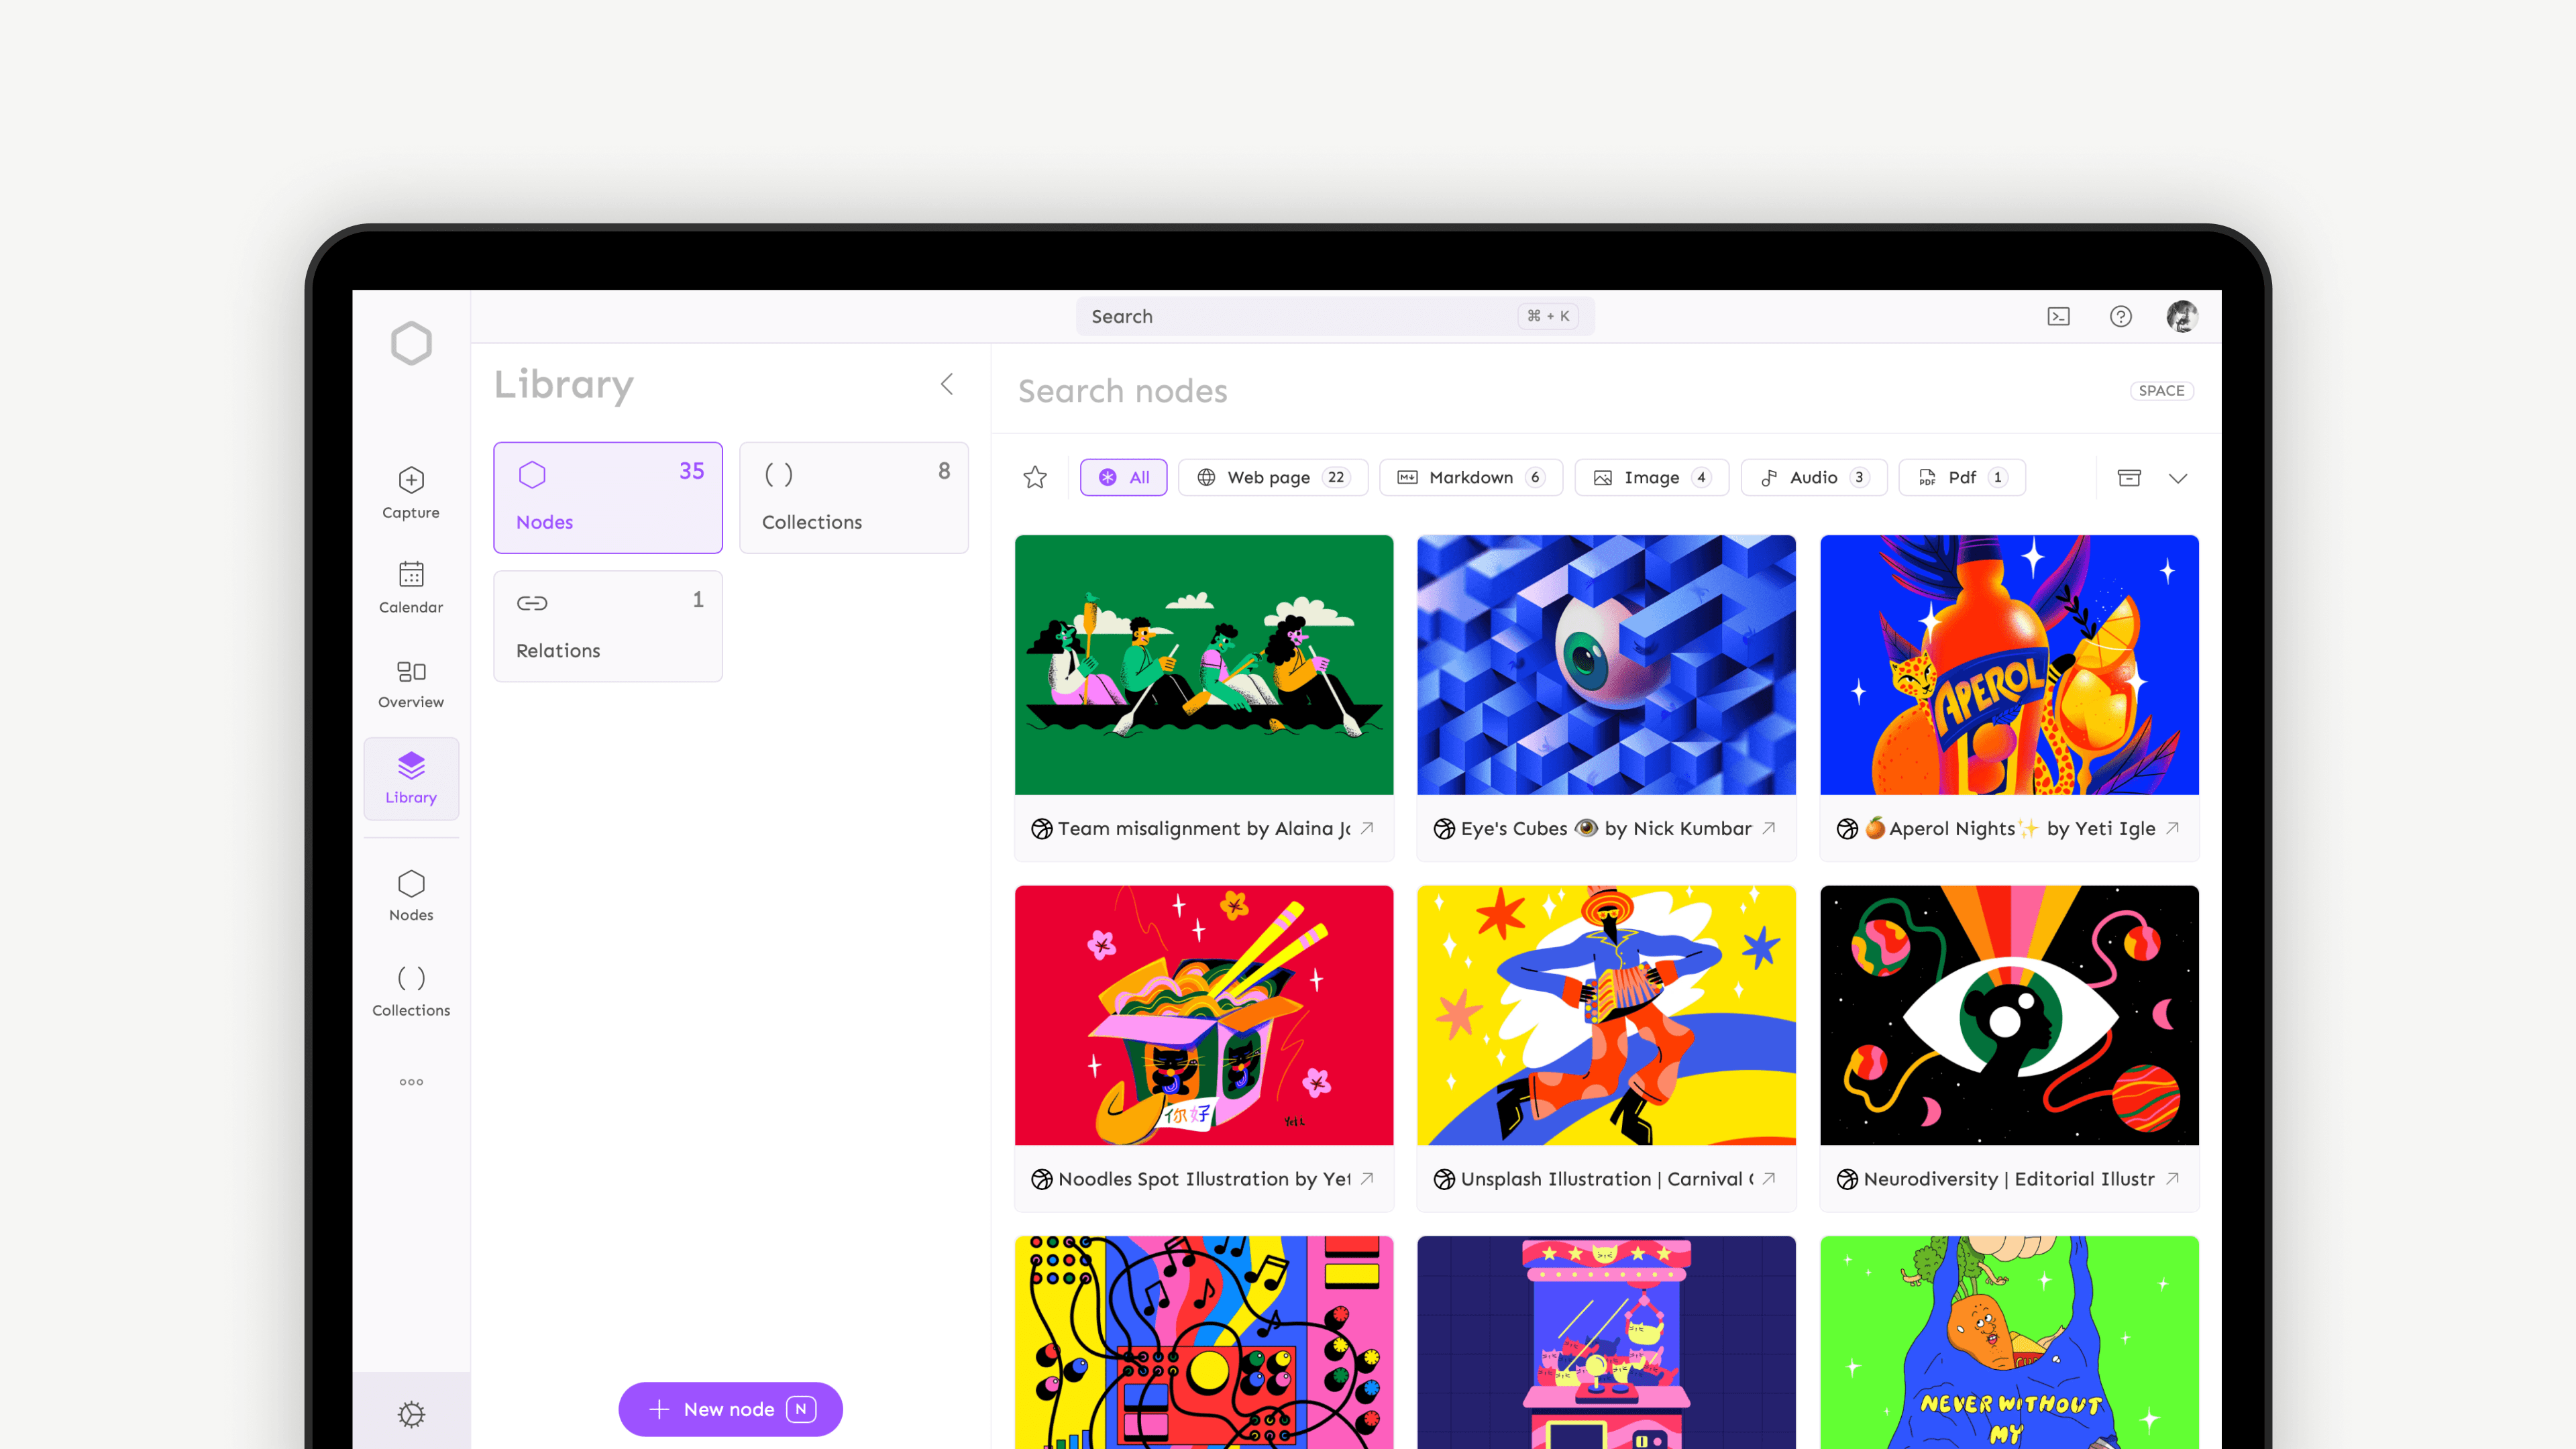Click the archive box icon

tap(2129, 478)
